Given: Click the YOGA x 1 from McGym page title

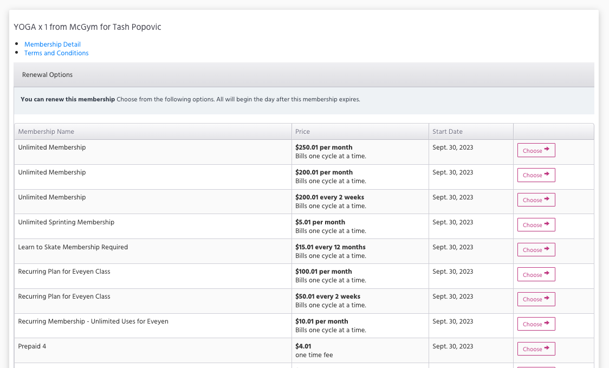Looking at the screenshot, I should 87,27.
